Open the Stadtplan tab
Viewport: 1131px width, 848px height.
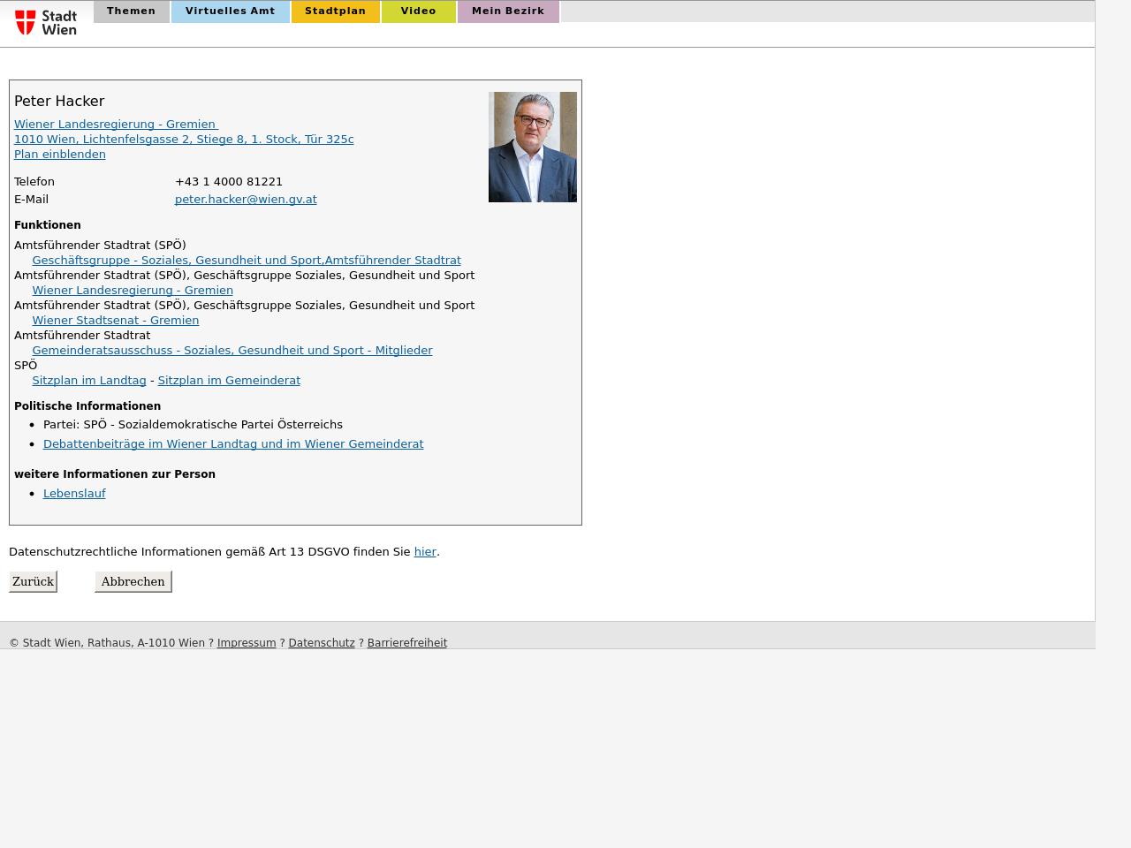(x=335, y=11)
